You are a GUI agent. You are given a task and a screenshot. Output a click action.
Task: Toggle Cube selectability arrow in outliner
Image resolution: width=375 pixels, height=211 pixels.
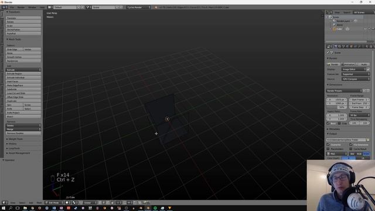(369, 29)
